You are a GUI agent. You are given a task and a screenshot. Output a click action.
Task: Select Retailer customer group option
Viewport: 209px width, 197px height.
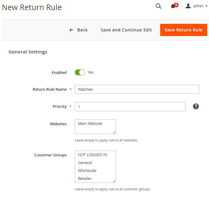[x=85, y=179]
